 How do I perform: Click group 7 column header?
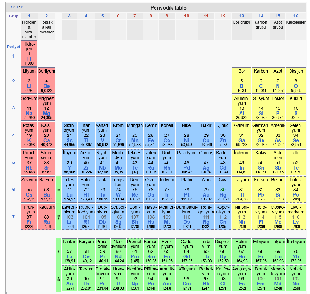tap(134, 16)
